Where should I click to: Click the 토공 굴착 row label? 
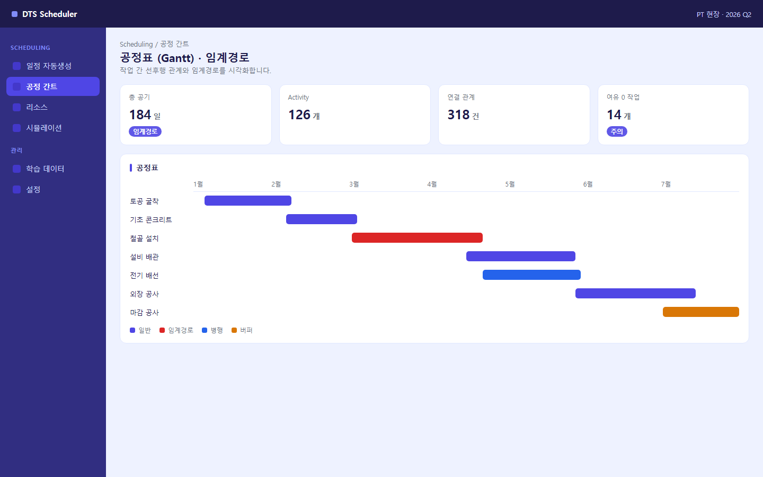(x=144, y=201)
